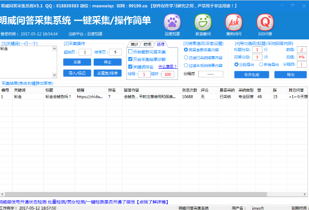The image size is (309, 210).
Task: Select the 已采纳 cell in row 1
Action: (x=227, y=96)
